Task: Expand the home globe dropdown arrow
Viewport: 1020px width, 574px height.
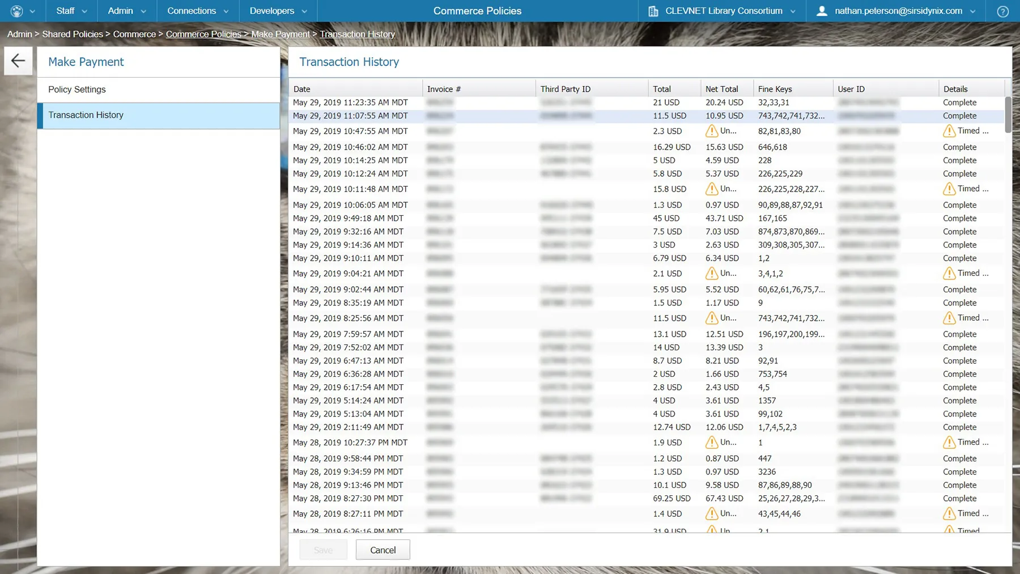Action: [x=32, y=11]
